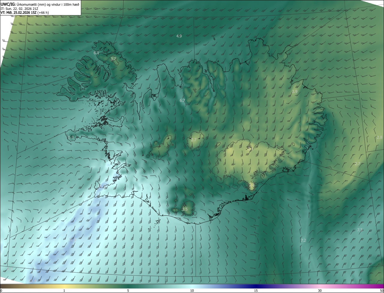Click the 2.8 value label at the map's right edge
This screenshot has width=384, height=293.
379,137
